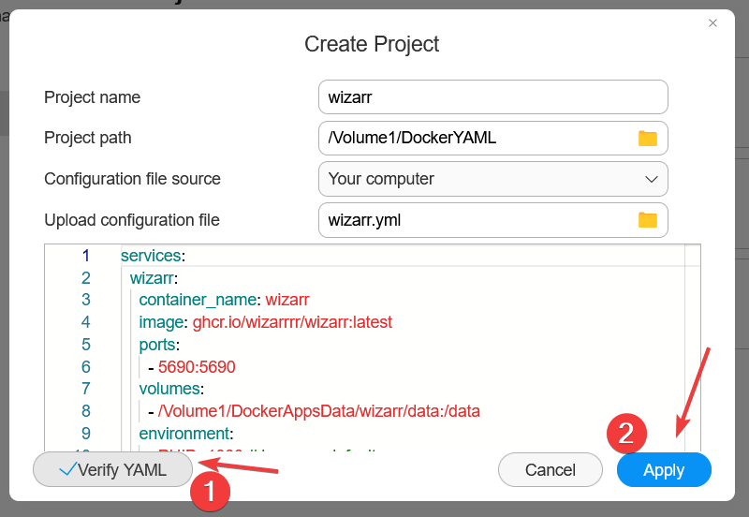Close the Create Project dialog
Viewport: 749px width, 517px height.
tap(713, 22)
